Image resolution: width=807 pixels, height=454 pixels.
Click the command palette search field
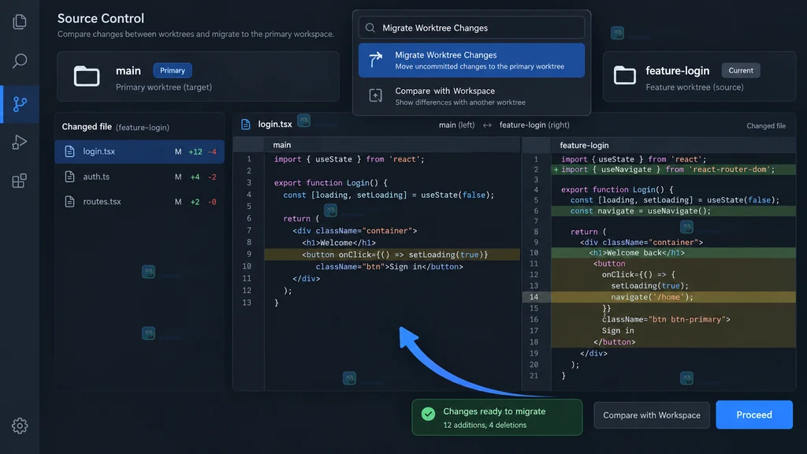click(471, 28)
